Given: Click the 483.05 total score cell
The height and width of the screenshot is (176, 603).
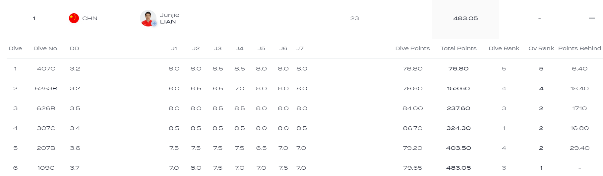Looking at the screenshot, I should 465,18.
